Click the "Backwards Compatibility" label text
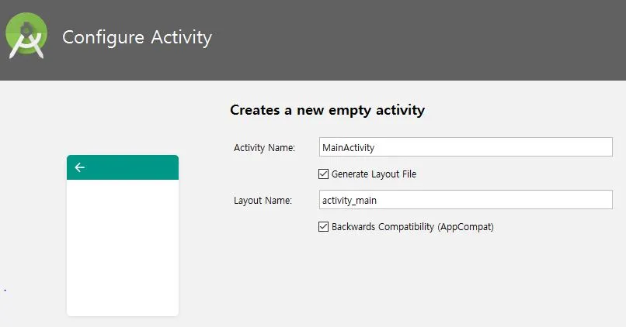The width and height of the screenshot is (626, 327). click(x=383, y=226)
